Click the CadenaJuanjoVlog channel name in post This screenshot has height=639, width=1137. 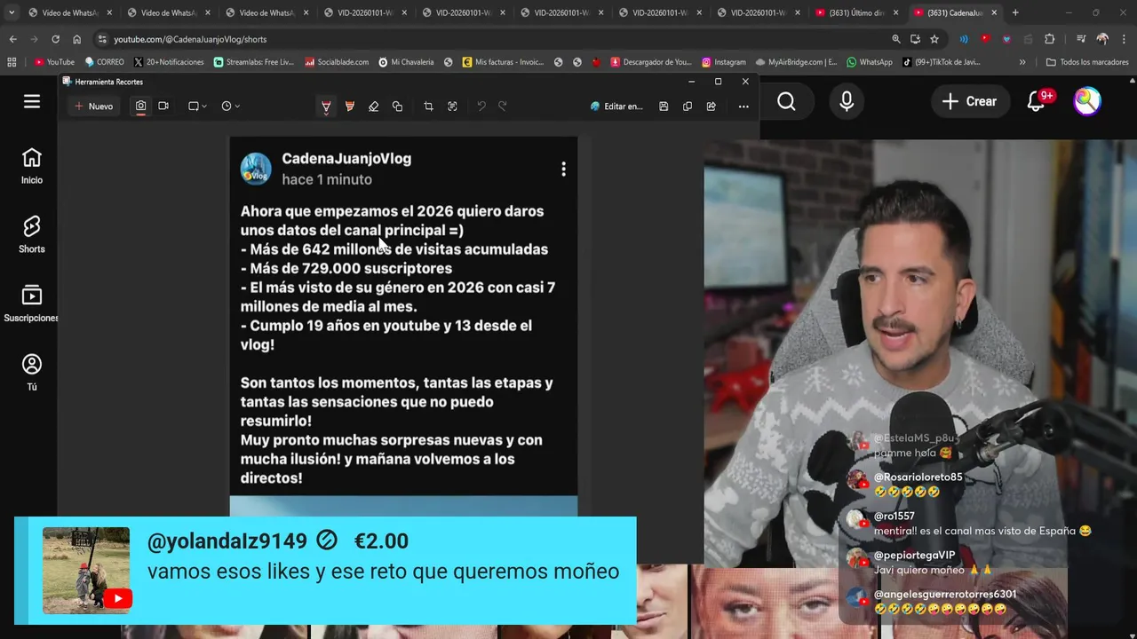[x=346, y=159]
